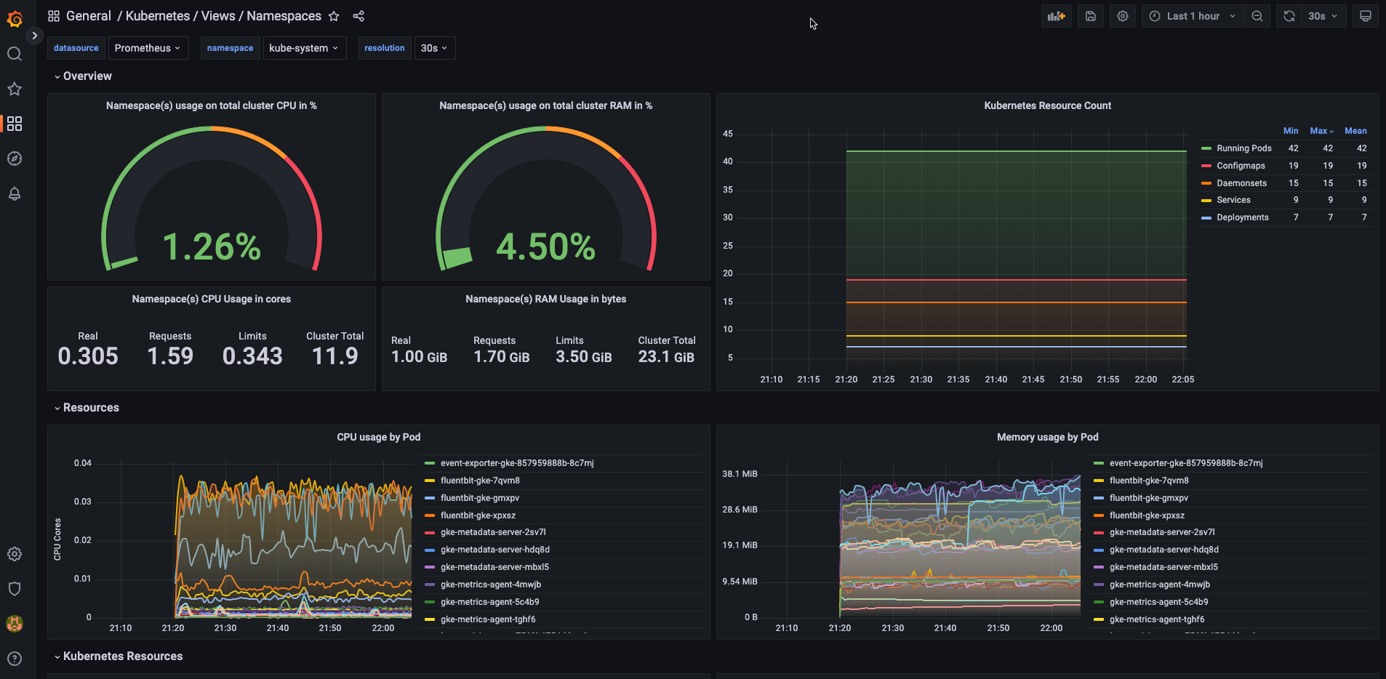Open the CPU Usage in cores panel title menu
The height and width of the screenshot is (679, 1386).
pos(212,299)
